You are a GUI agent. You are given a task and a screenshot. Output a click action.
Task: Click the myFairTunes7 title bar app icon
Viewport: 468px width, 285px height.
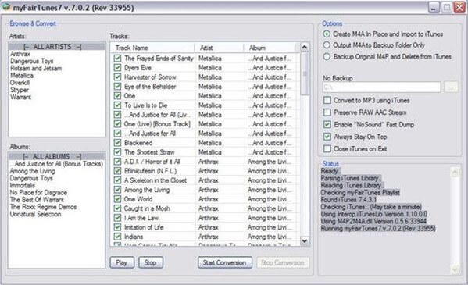[6, 7]
